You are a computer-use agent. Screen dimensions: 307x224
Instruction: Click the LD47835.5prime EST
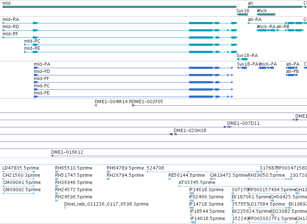19,172
